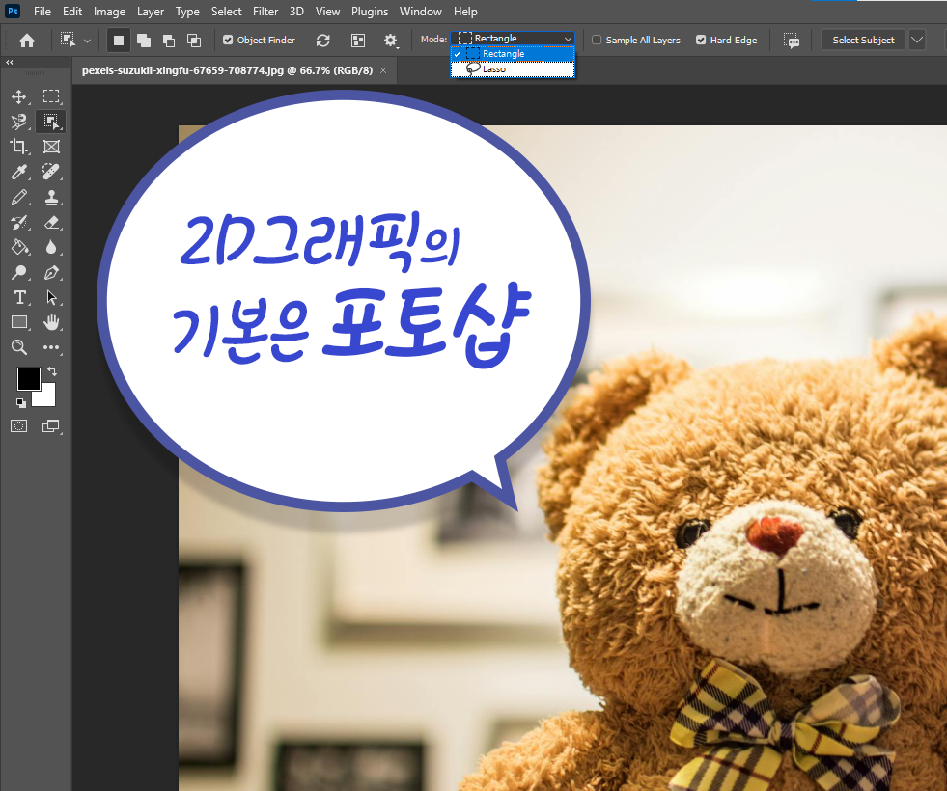This screenshot has height=791, width=947.
Task: Open the Image menu
Action: tap(109, 12)
